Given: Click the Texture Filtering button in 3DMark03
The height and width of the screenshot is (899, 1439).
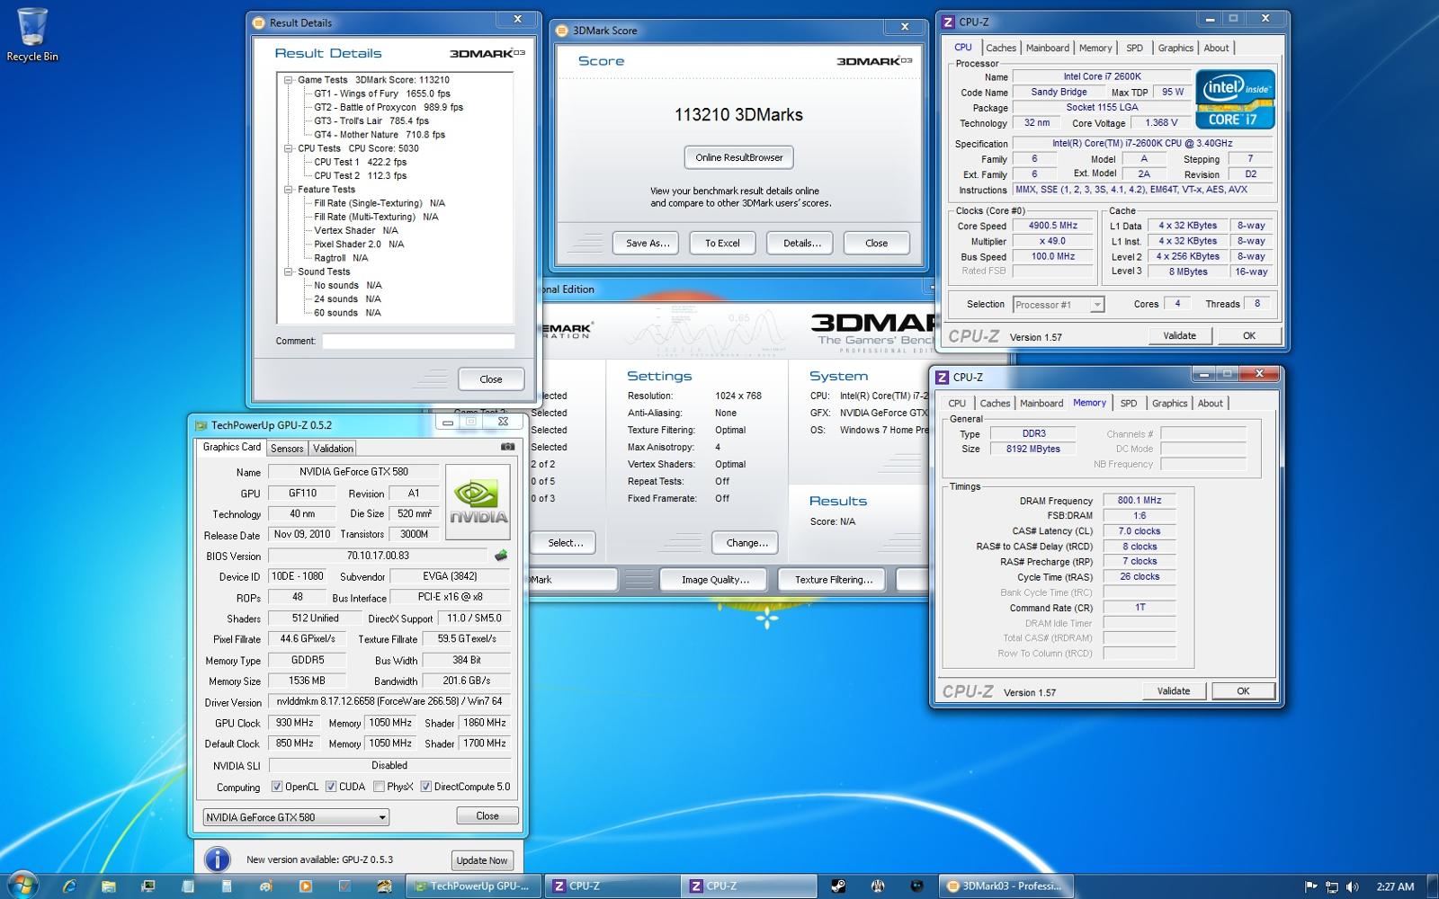Looking at the screenshot, I should 833,580.
